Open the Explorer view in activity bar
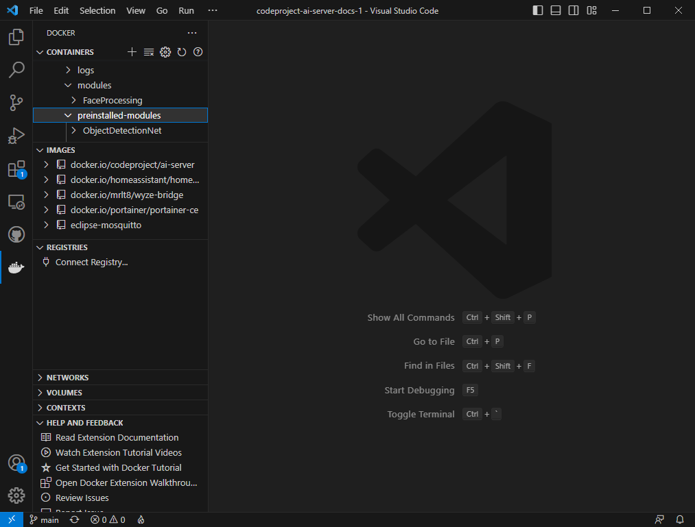This screenshot has width=695, height=527. coord(16,37)
